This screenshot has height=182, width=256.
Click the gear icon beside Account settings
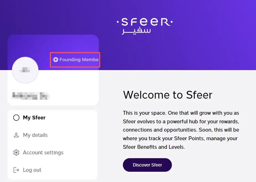(16, 153)
